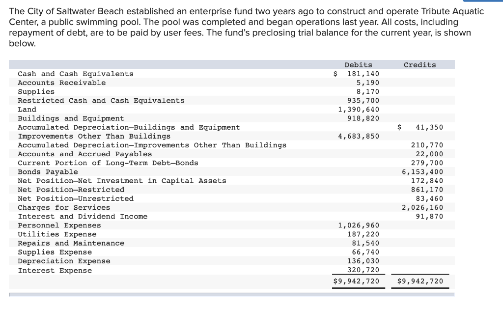Click the 'Bonds Payable' label
The width and height of the screenshot is (503, 309).
[x=48, y=172]
